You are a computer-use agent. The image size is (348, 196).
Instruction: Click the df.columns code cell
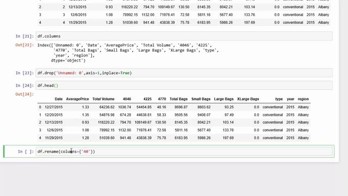(184, 36)
